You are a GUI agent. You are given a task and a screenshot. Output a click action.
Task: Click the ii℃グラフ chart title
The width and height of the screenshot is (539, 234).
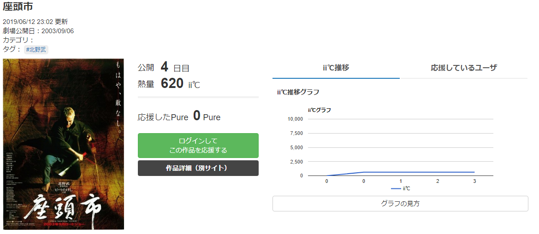click(x=319, y=110)
